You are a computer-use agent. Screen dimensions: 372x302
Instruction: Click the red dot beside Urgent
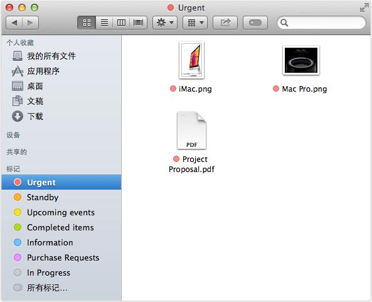tap(18, 182)
